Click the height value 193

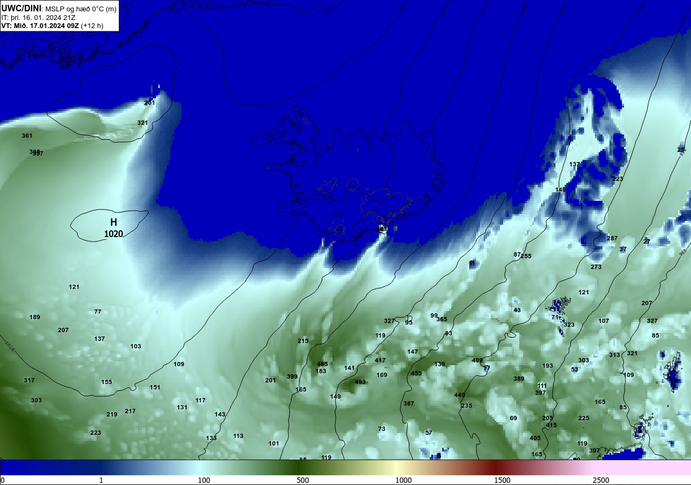click(x=547, y=366)
